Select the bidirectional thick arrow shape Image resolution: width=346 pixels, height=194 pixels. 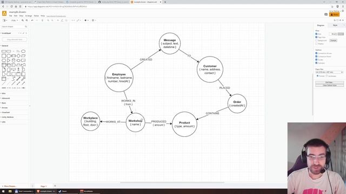pyautogui.click(x=18, y=79)
